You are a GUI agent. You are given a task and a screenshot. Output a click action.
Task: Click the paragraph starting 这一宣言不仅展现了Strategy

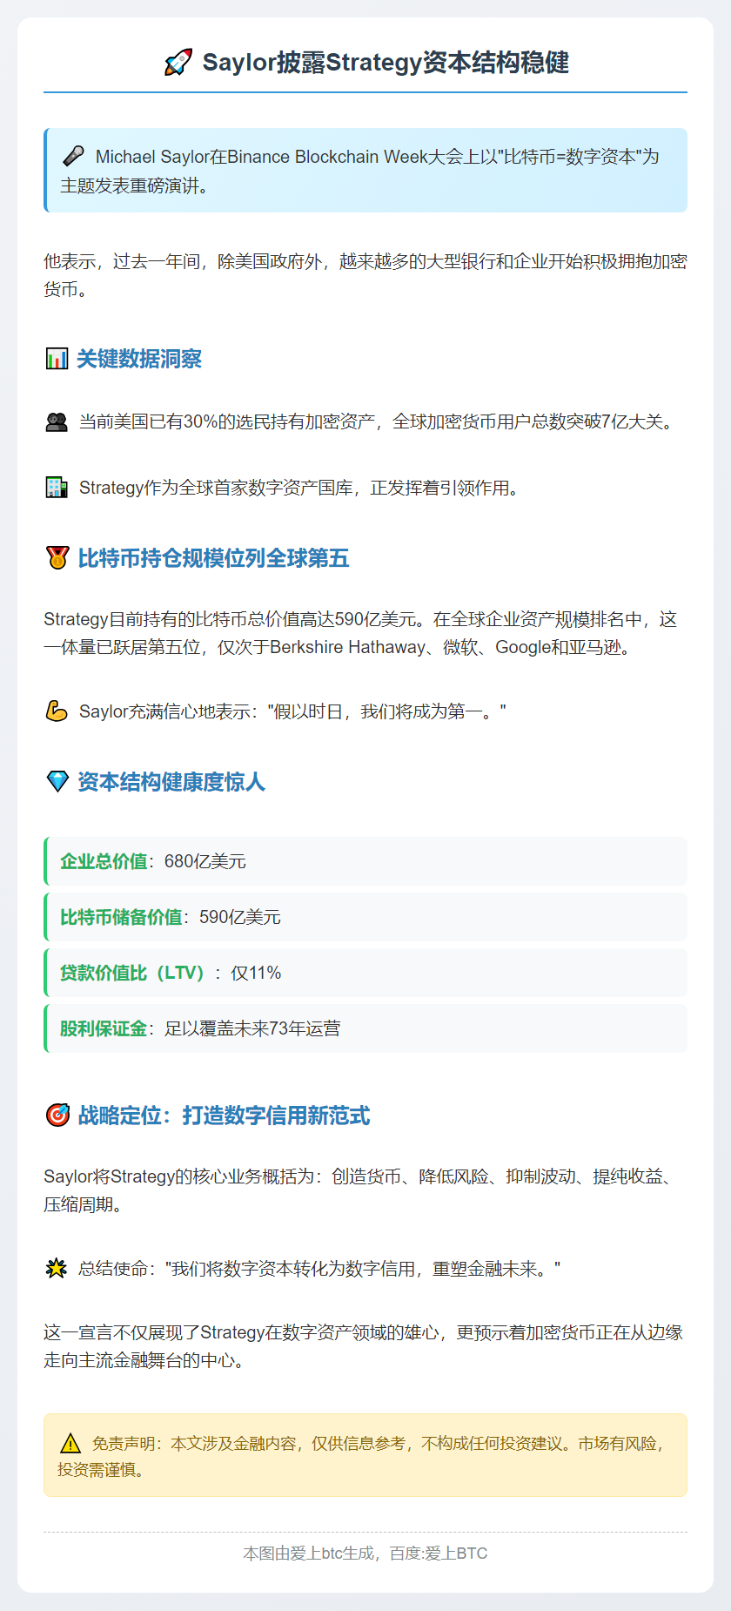tap(365, 1346)
